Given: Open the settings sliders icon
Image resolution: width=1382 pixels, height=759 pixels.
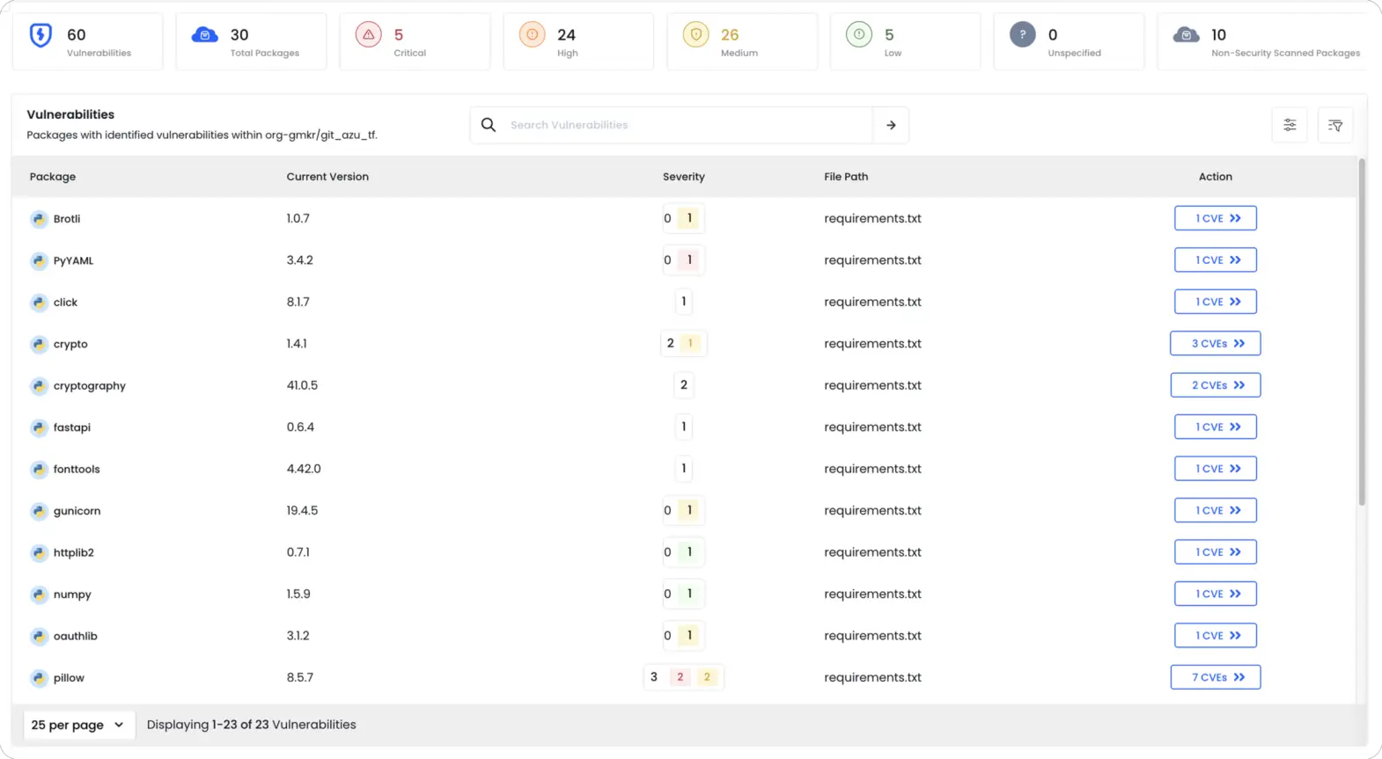Looking at the screenshot, I should click(x=1290, y=125).
